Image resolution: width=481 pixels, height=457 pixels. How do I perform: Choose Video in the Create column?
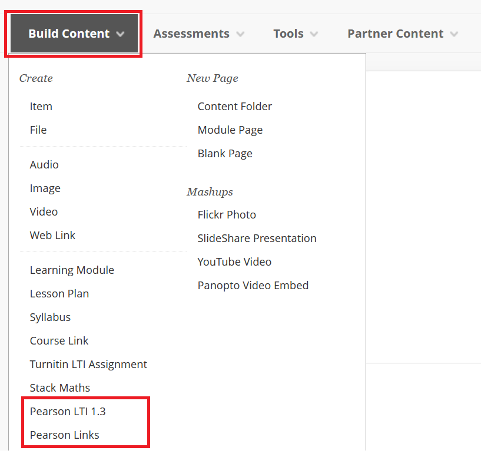[44, 212]
